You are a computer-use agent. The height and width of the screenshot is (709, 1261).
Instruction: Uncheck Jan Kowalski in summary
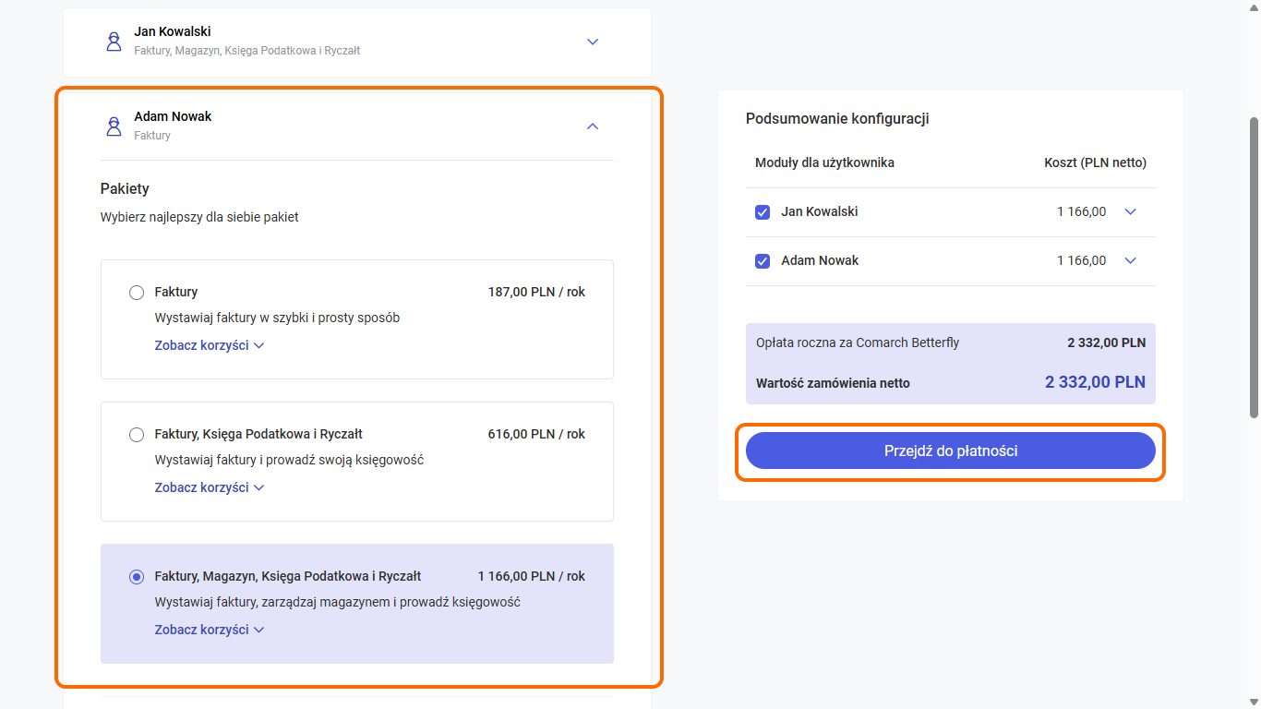coord(763,212)
